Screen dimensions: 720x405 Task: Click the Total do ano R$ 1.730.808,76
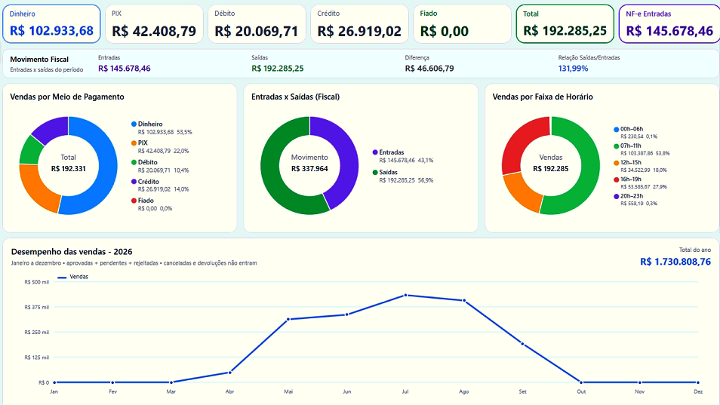tap(675, 262)
